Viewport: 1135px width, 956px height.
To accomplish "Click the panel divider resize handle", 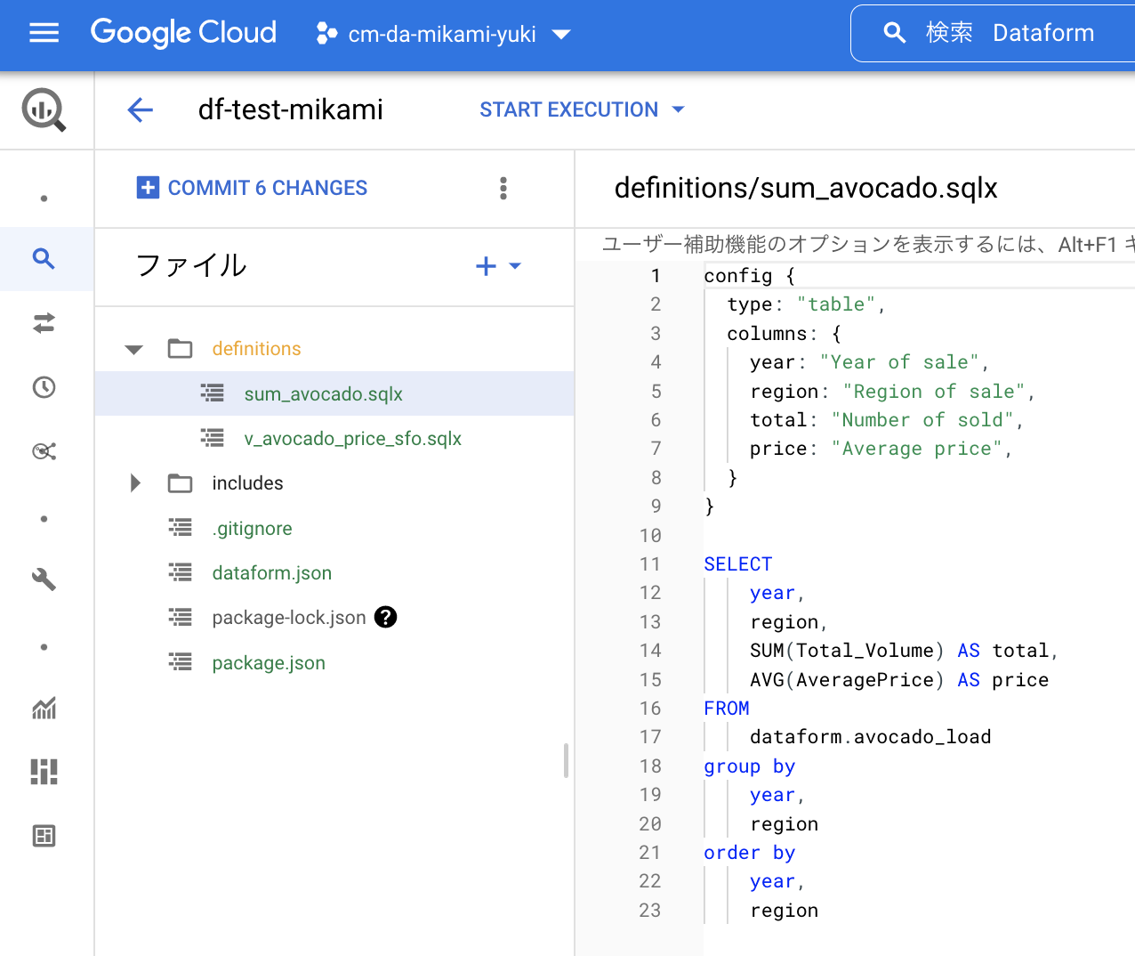I will click(x=566, y=761).
